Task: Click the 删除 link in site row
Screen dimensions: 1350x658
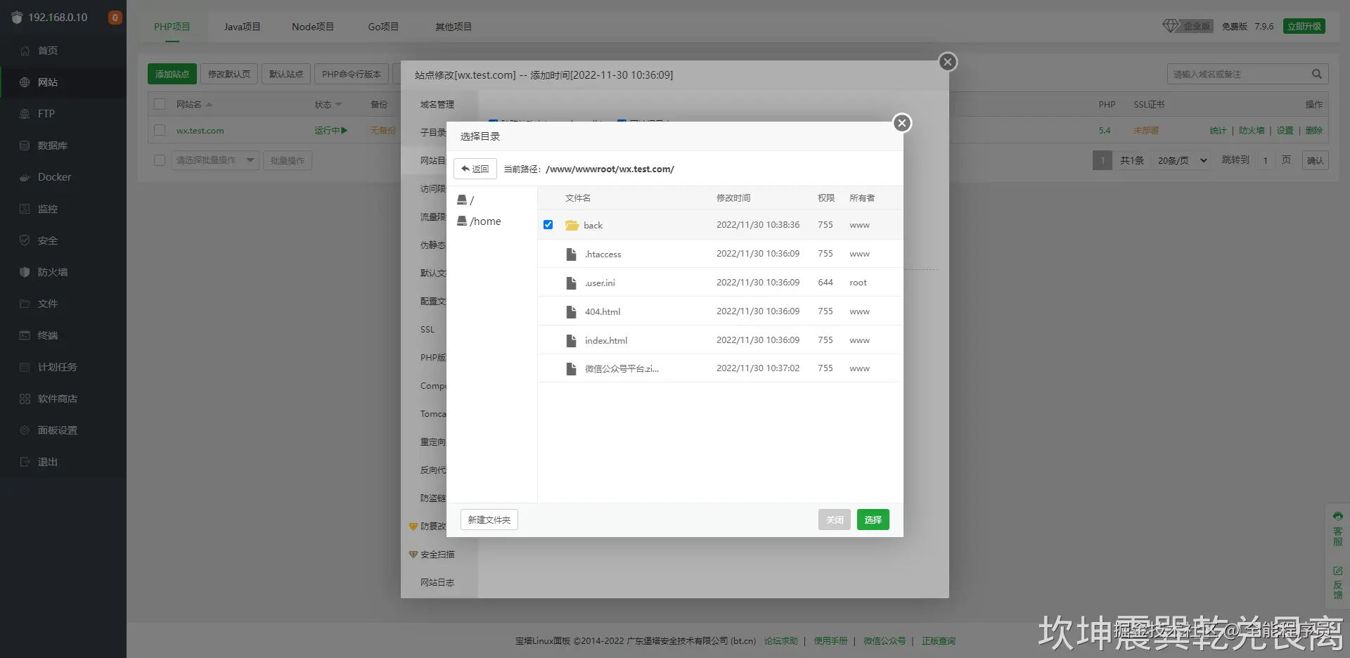Action: point(1314,131)
